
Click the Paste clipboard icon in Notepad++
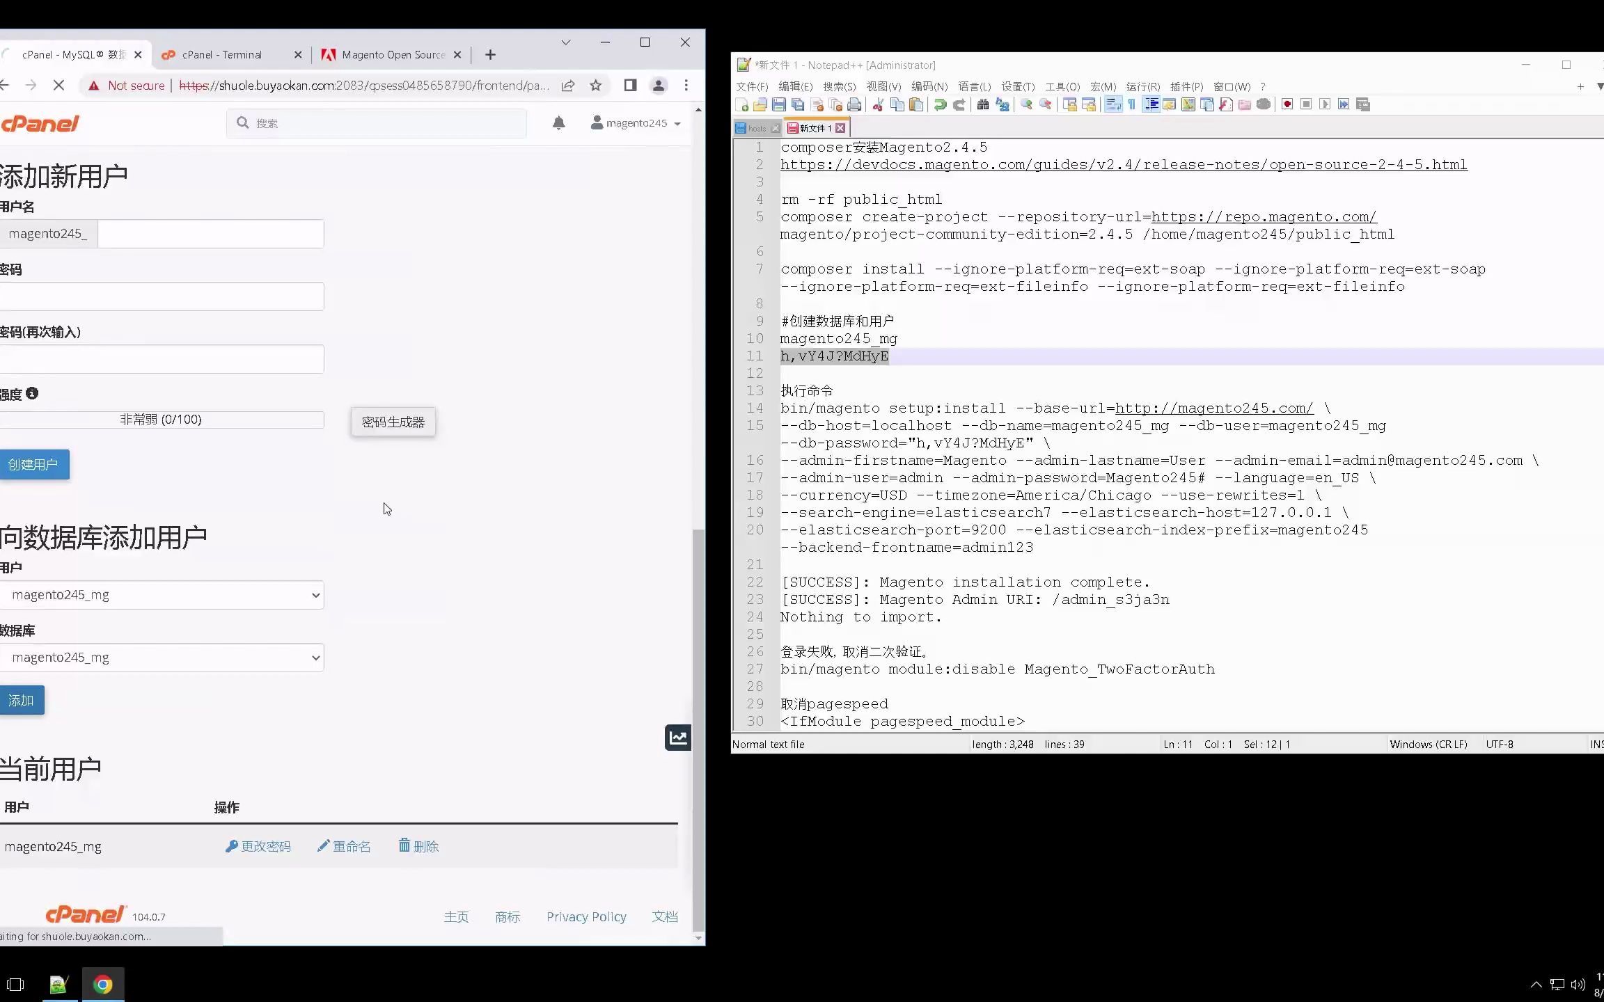[x=916, y=104]
